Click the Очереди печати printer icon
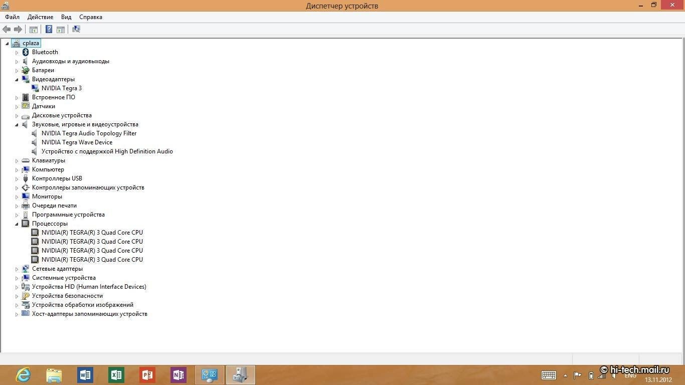 (26, 206)
